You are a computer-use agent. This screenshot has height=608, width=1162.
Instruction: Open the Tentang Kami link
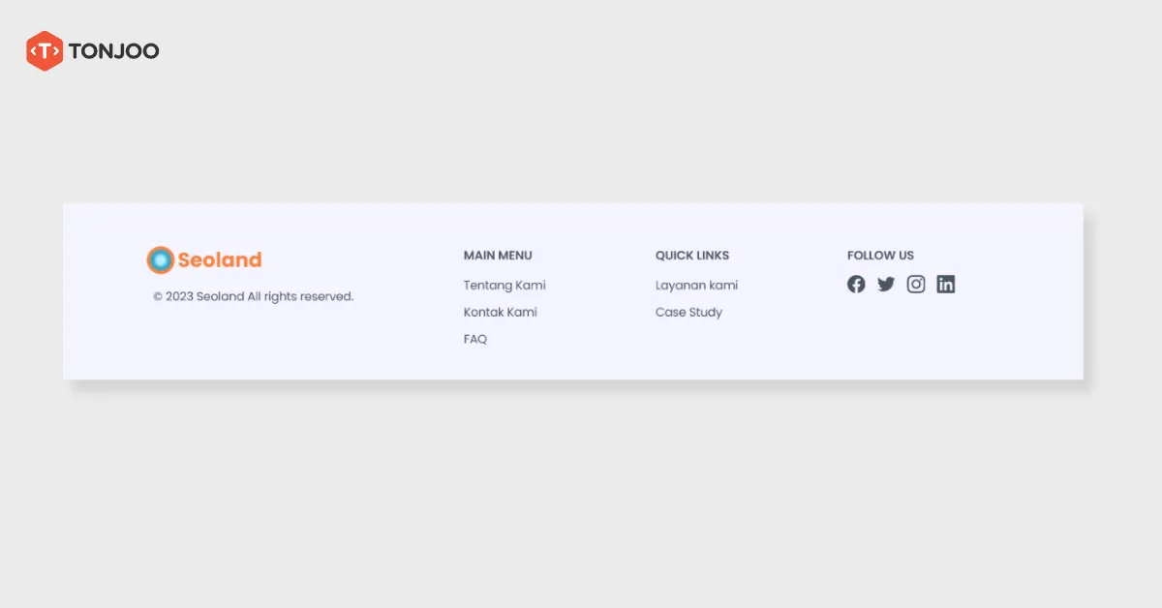505,285
